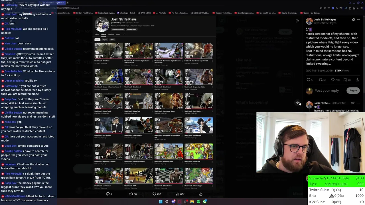Collapse the tweet sidebar with double chevron

coord(297,21)
